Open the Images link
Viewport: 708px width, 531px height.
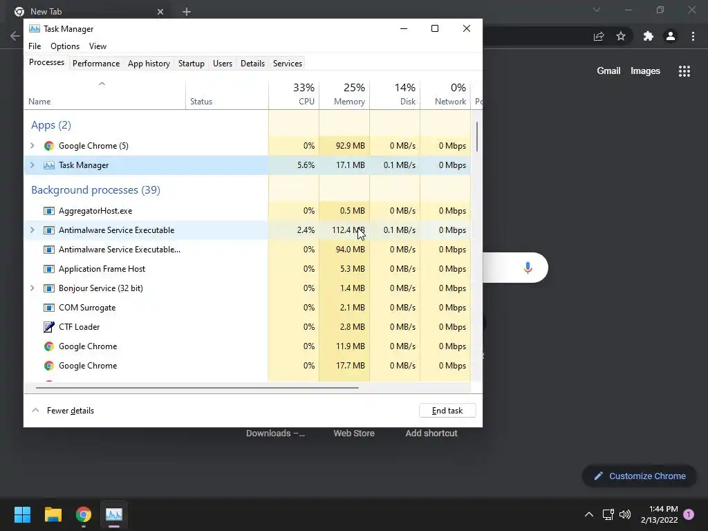[x=645, y=71]
